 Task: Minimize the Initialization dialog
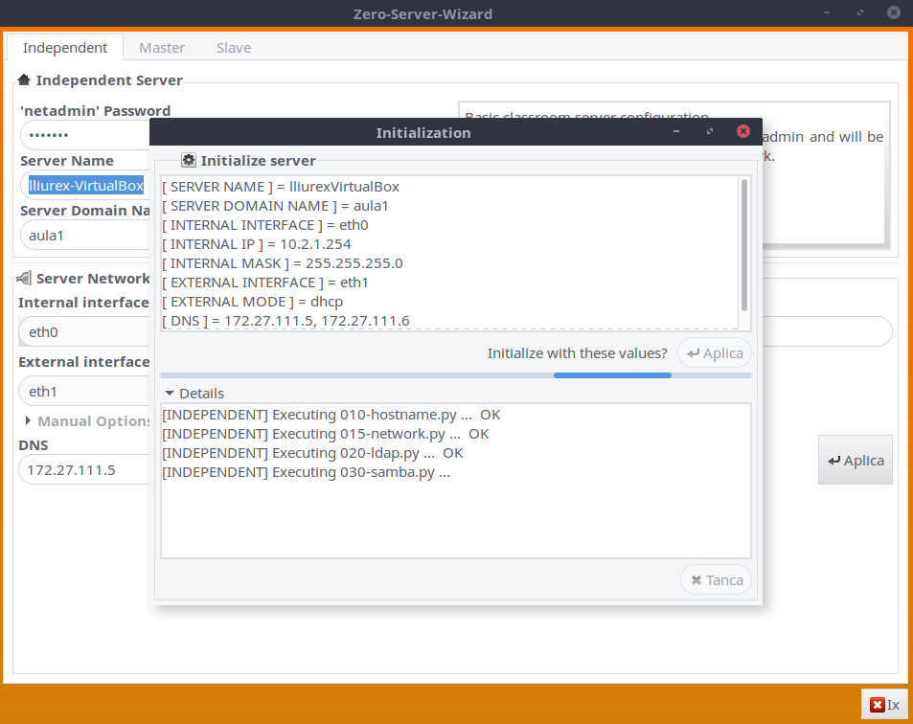click(x=676, y=132)
